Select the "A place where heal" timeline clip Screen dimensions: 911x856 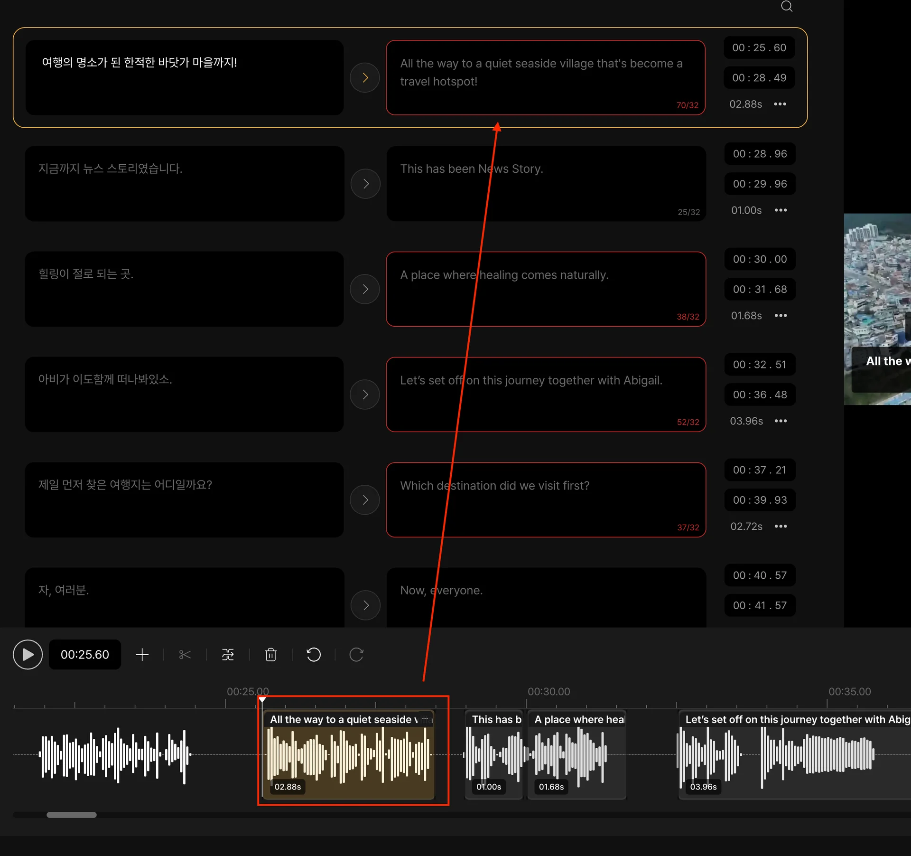576,755
